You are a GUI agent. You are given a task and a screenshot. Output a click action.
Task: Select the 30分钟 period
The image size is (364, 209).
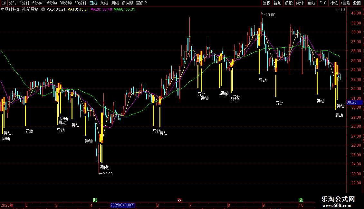click(65, 3)
